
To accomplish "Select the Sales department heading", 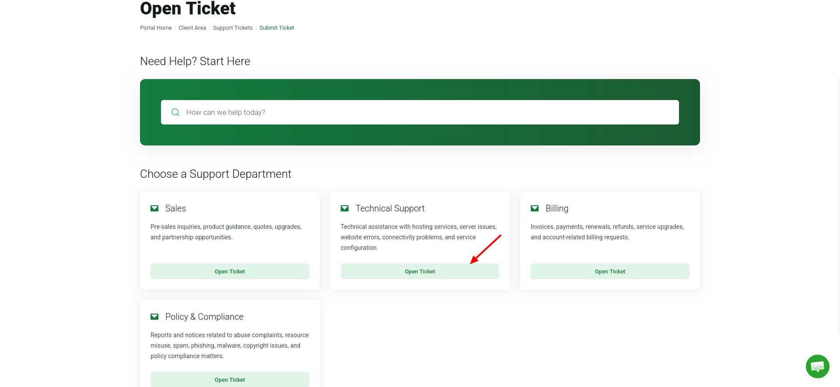I will pos(175,208).
